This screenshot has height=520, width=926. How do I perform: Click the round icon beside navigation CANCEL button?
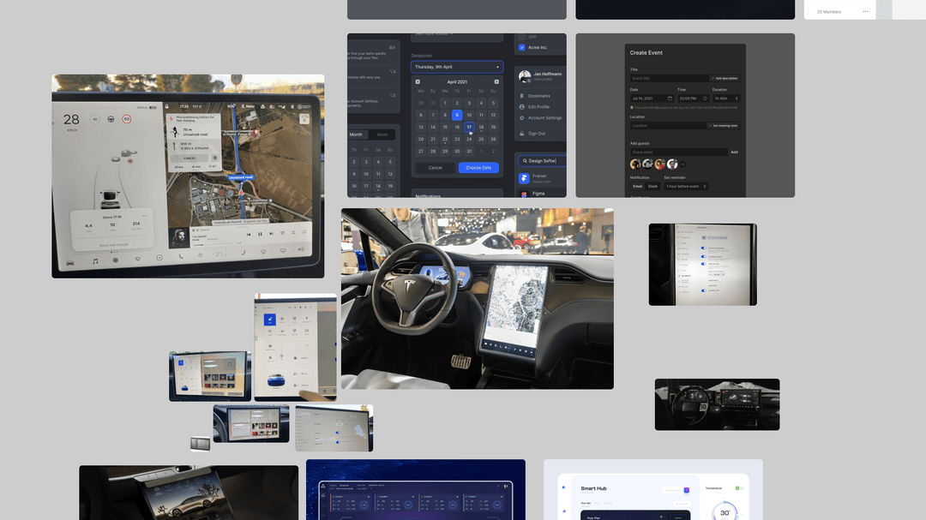click(214, 158)
